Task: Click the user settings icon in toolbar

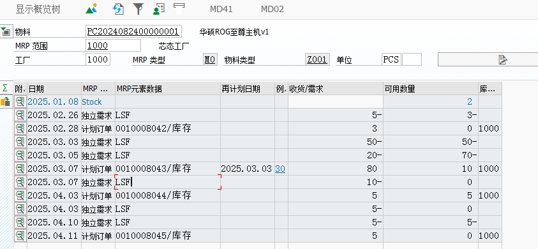Action: pyautogui.click(x=158, y=8)
